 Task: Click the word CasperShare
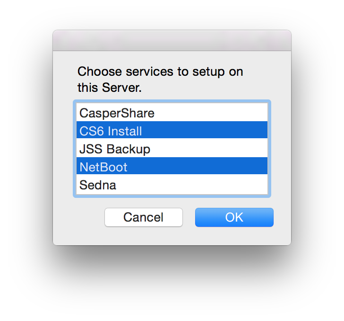click(x=117, y=113)
